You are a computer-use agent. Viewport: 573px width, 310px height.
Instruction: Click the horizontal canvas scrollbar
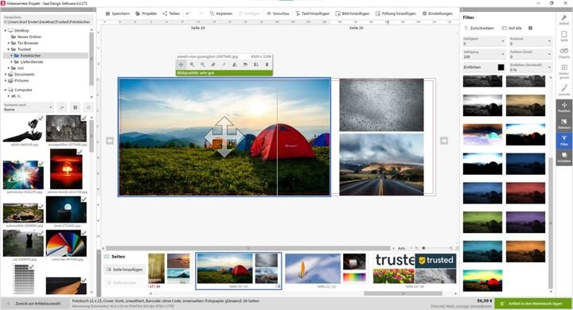[248, 248]
